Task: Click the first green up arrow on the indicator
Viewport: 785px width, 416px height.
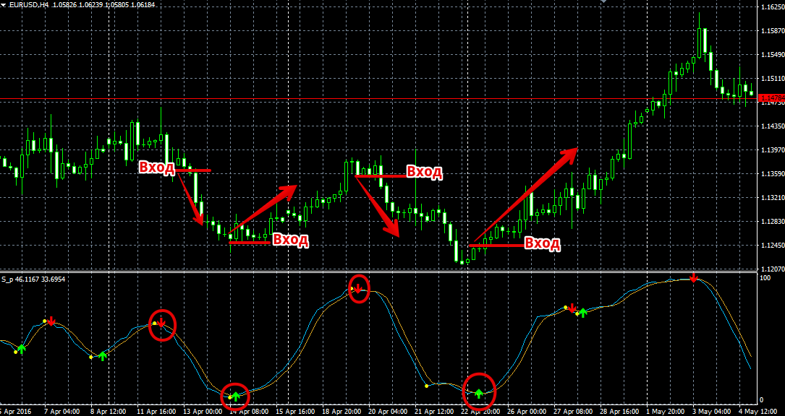Action: 22,349
